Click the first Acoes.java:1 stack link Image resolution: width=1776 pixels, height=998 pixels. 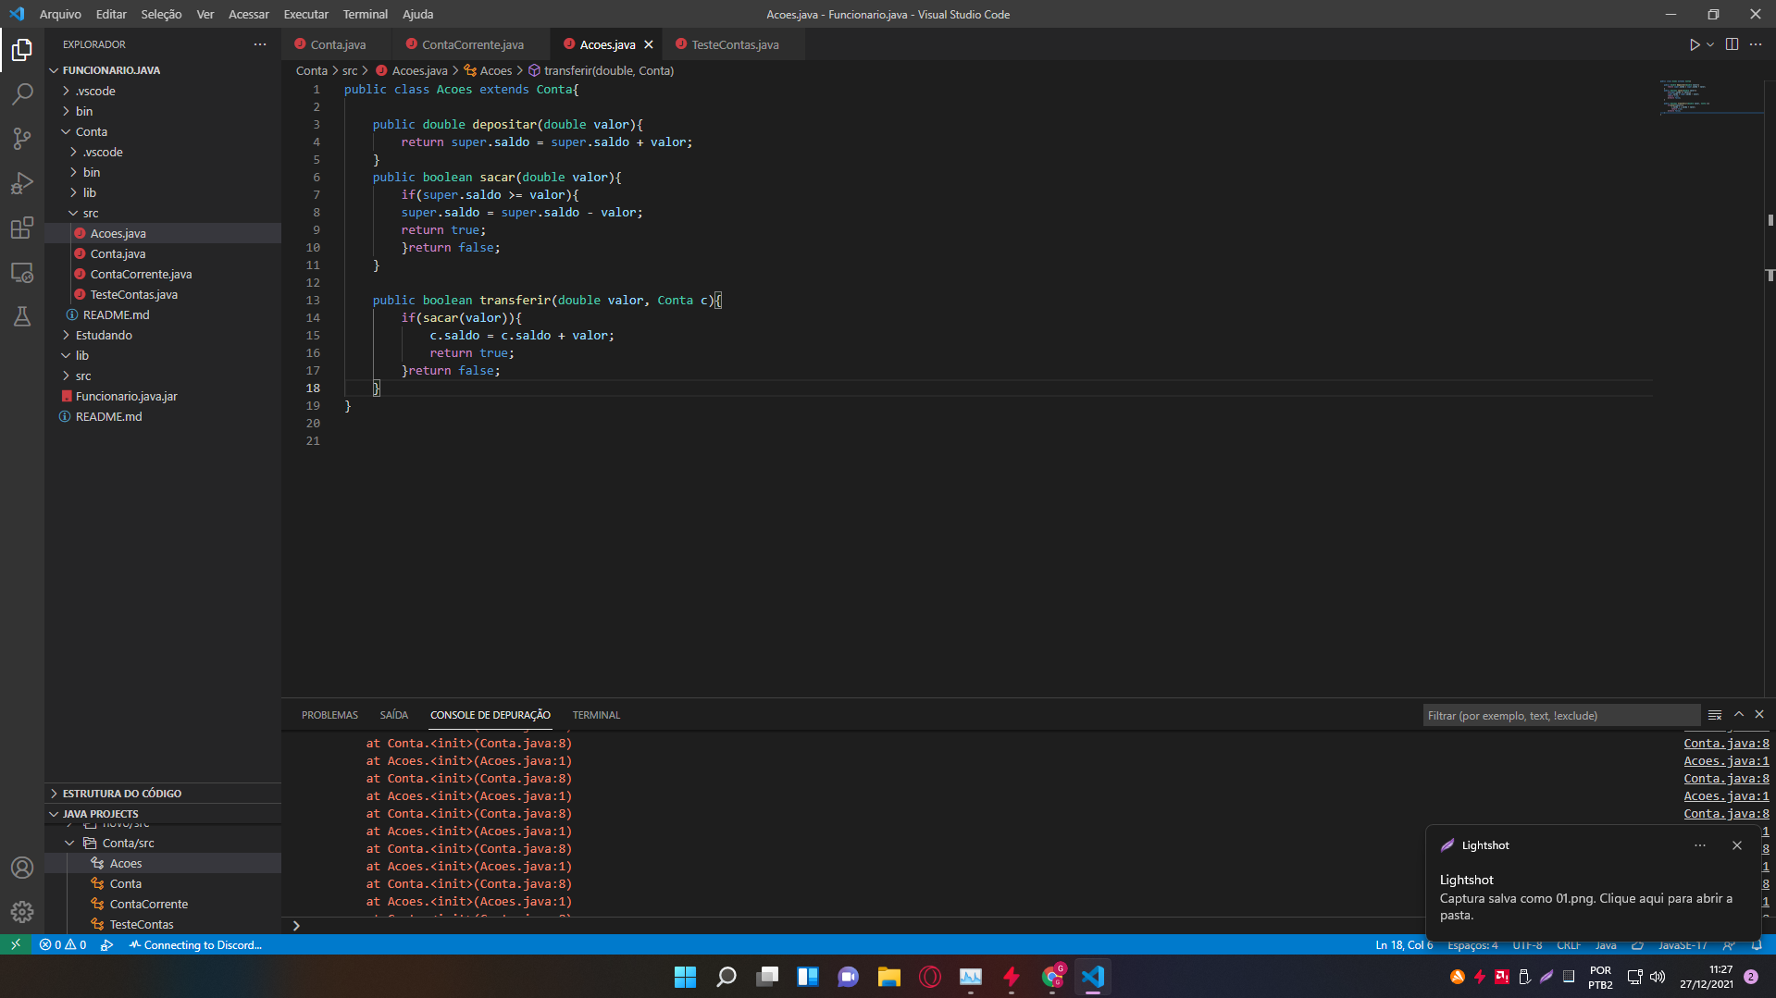1726,760
